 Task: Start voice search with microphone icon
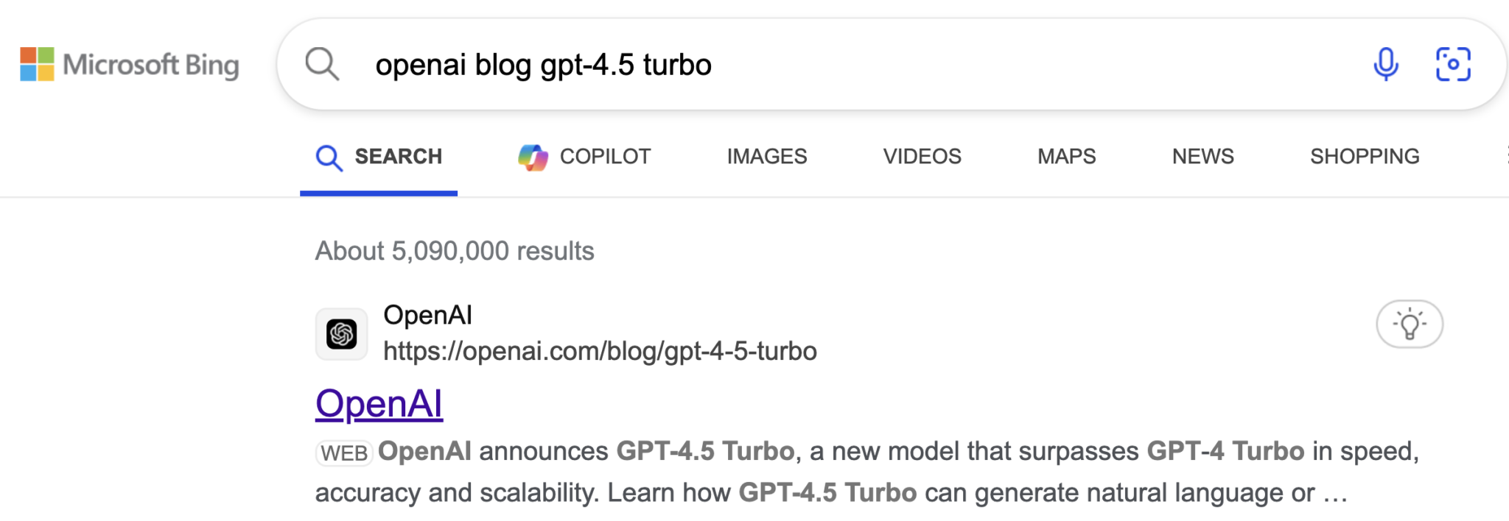(x=1385, y=64)
